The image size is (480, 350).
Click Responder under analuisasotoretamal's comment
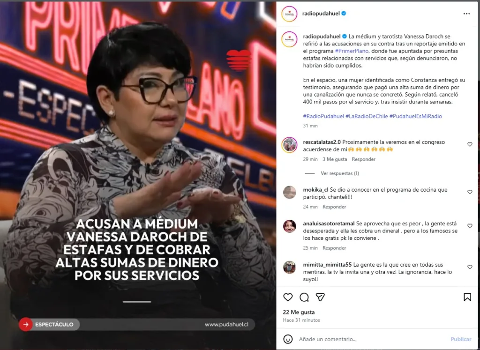(x=334, y=248)
